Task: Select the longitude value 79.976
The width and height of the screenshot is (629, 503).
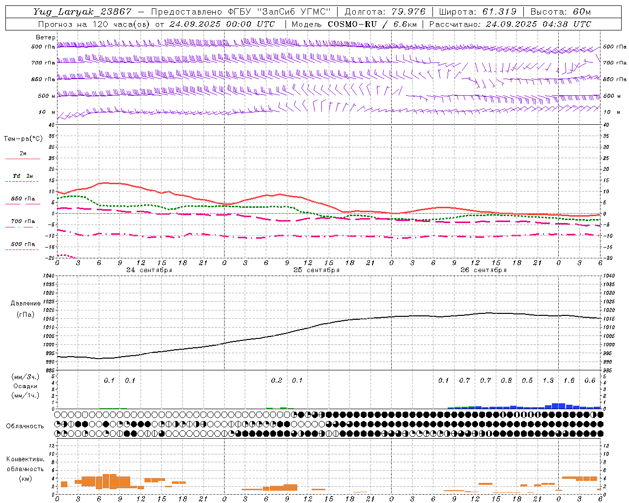Action: 410,12
